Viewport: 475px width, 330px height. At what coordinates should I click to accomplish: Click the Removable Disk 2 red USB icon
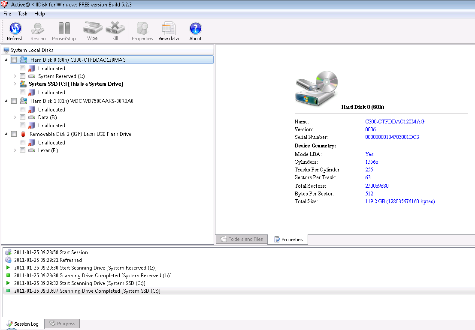pos(23,134)
